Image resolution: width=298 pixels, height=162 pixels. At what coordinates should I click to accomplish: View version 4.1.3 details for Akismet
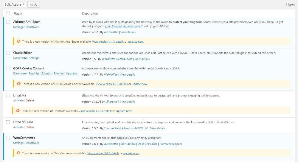(108, 41)
